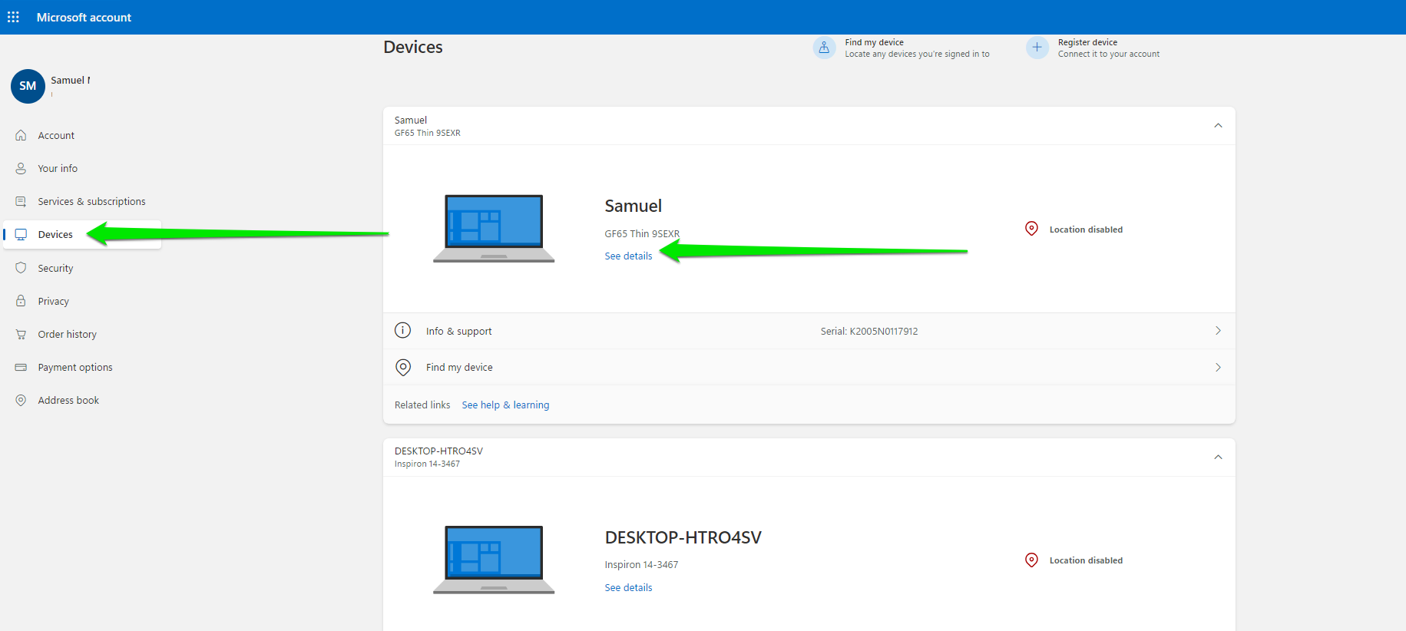Open Your info page
1406x631 pixels.
(x=58, y=168)
